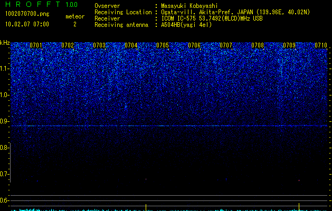The height and width of the screenshot is (211, 332).
Task: Click the 0703 time tick label
Action: 99,45
